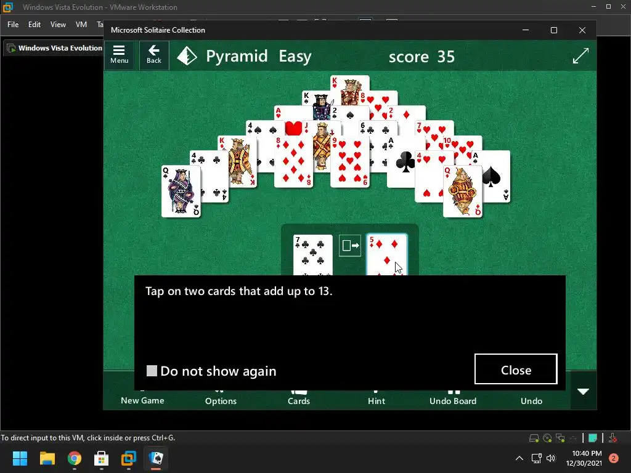Collapse the bottom toolbar with down arrow
The width and height of the screenshot is (631, 473).
583,391
